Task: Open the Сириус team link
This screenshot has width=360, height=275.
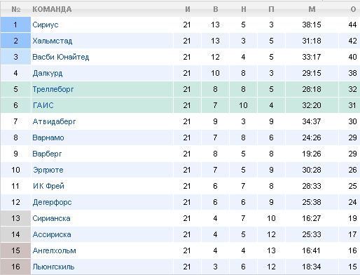Action: [x=46, y=25]
